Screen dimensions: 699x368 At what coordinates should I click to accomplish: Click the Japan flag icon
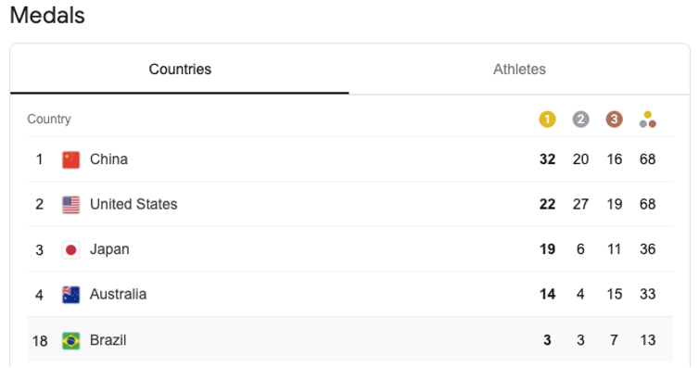click(x=70, y=250)
